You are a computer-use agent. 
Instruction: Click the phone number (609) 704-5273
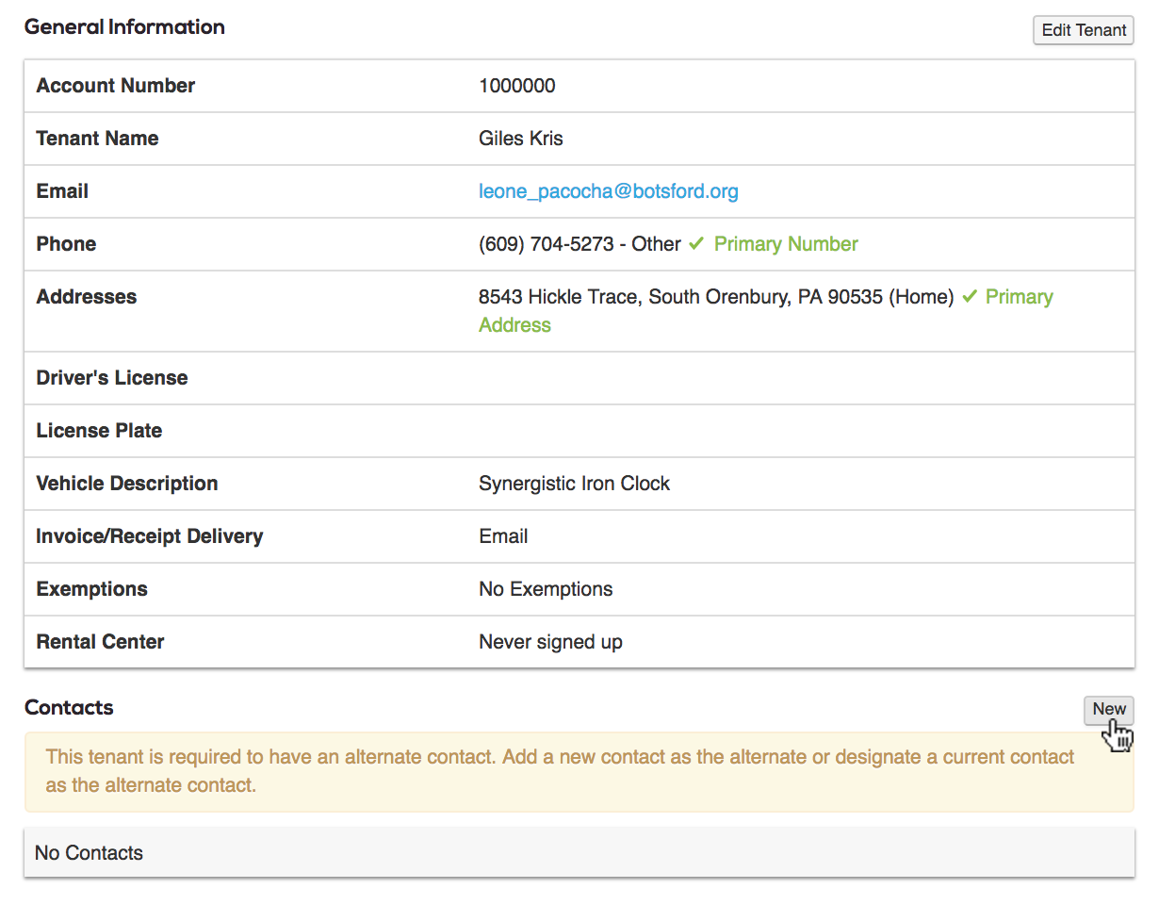(546, 244)
